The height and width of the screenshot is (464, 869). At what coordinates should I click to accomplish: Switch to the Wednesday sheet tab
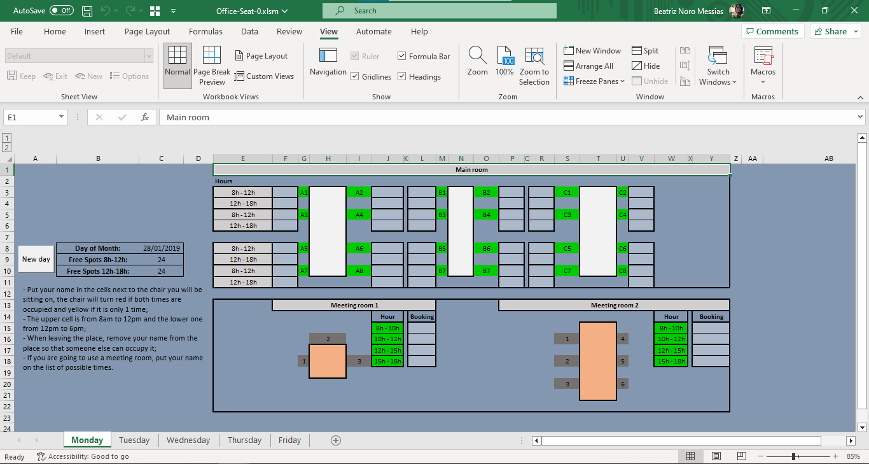(188, 440)
